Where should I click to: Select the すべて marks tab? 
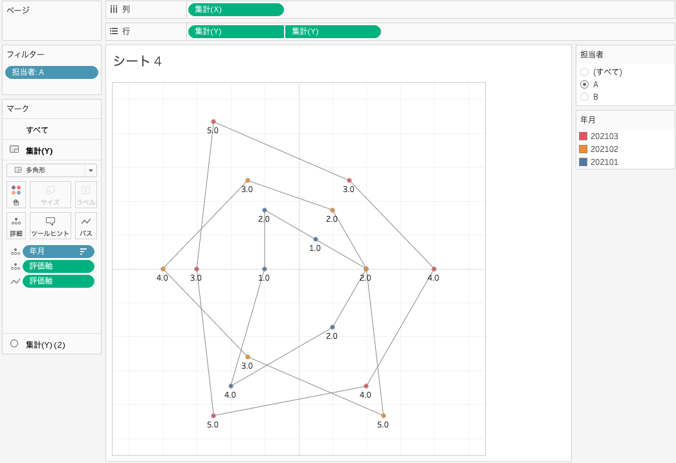[37, 130]
